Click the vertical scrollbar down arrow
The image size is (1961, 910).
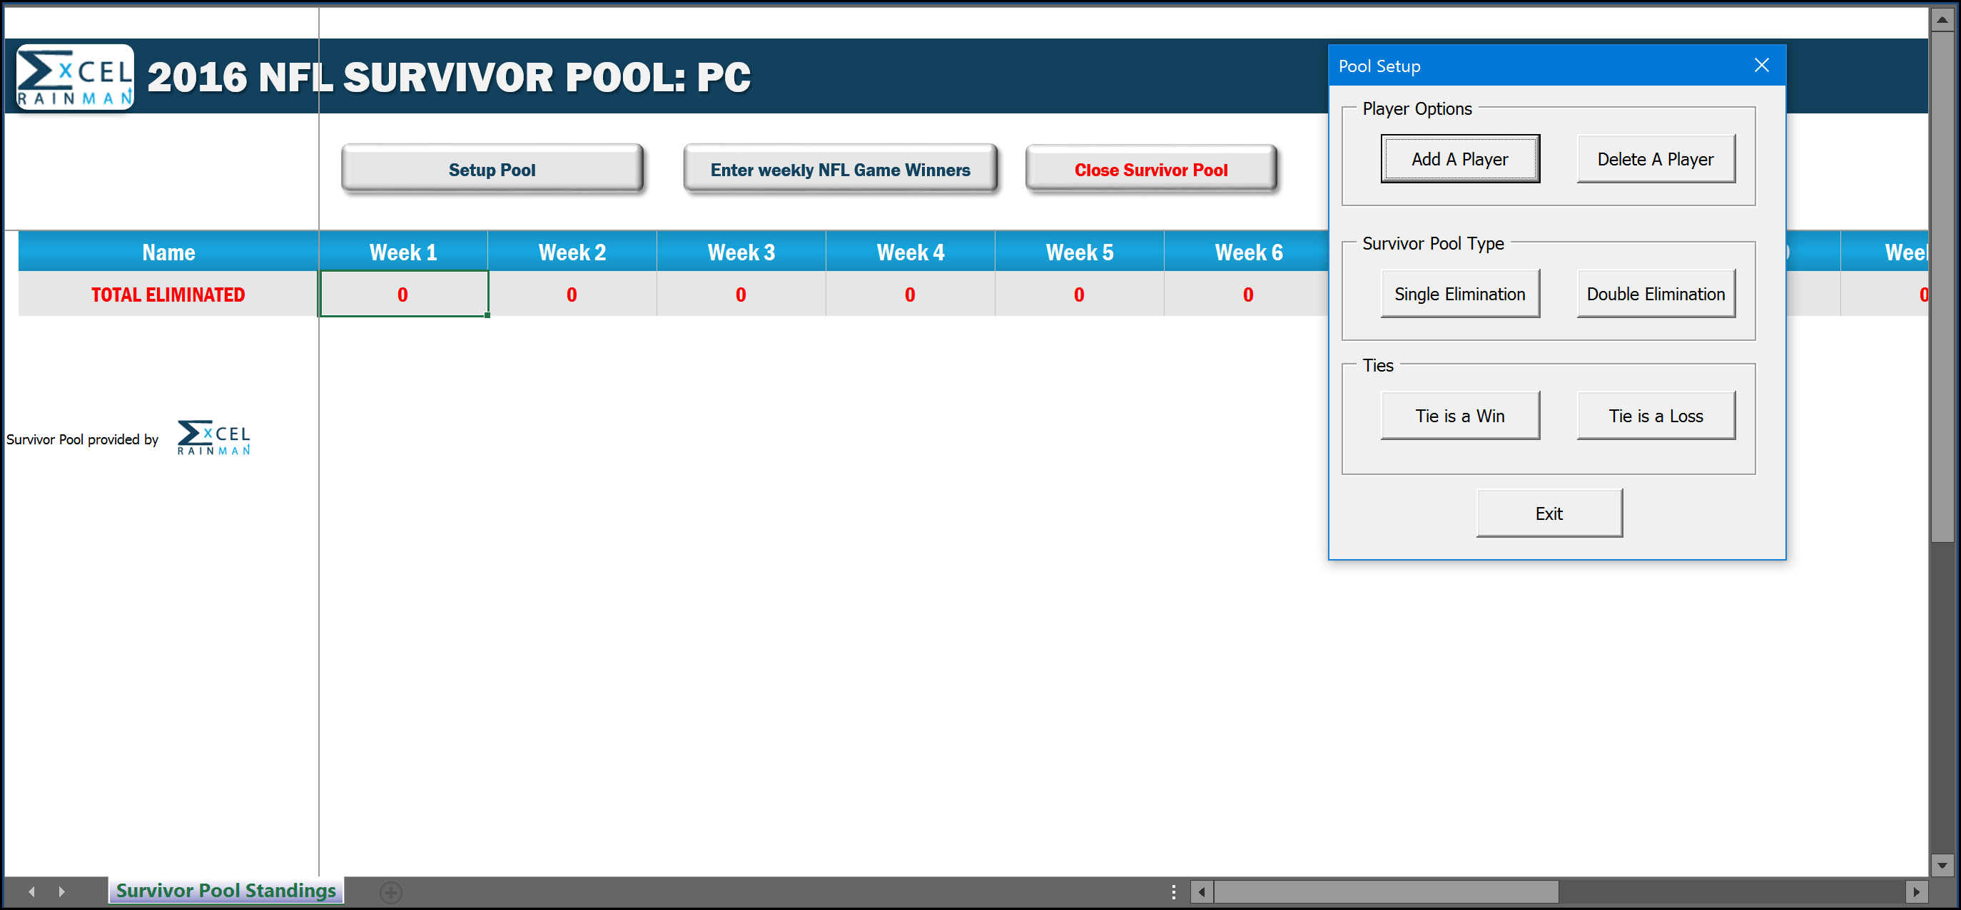point(1942,865)
